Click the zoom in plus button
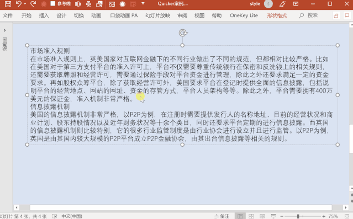The width and height of the screenshot is (353, 219). click(x=324, y=216)
